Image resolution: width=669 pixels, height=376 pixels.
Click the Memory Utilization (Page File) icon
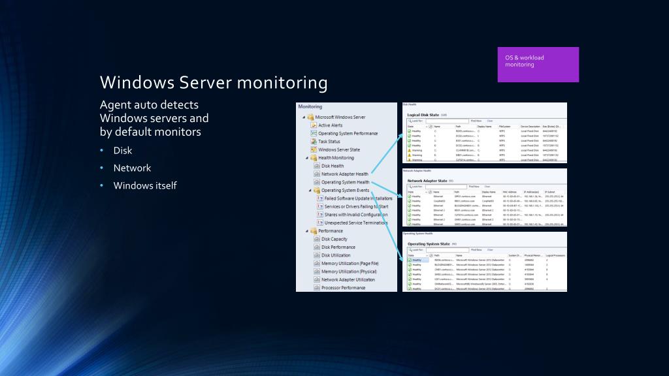pyautogui.click(x=317, y=264)
